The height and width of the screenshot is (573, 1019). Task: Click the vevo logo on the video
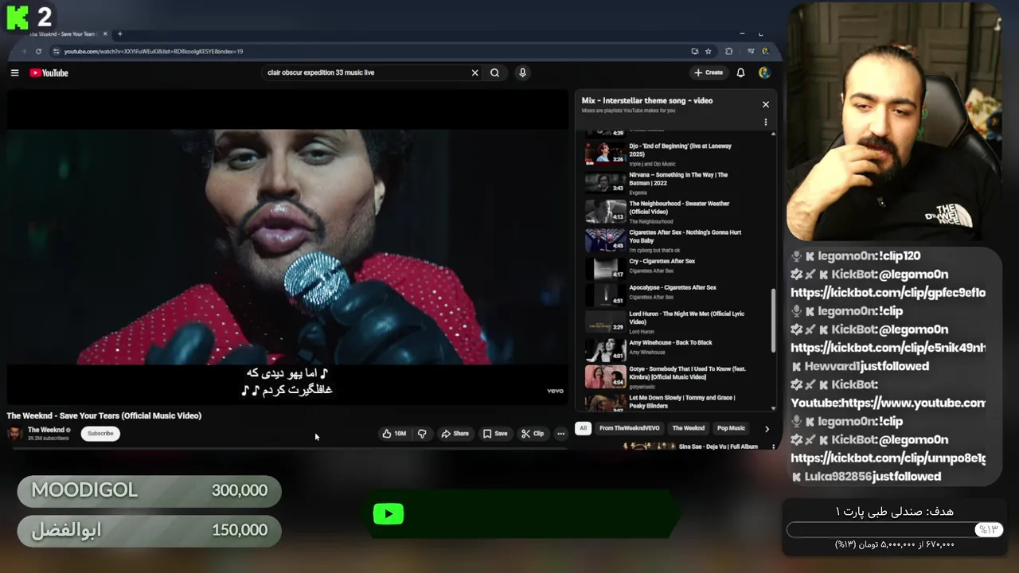pos(555,391)
